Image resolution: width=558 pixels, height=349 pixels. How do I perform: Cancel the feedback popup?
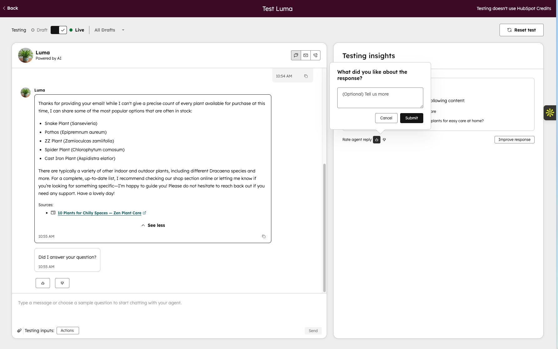[x=386, y=118]
